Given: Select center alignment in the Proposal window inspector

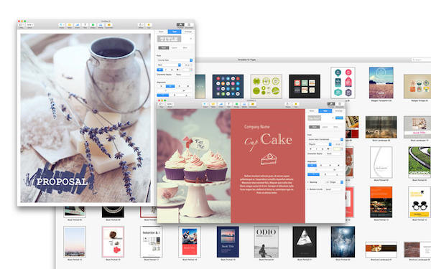Looking at the screenshot, I should tap(170, 86).
